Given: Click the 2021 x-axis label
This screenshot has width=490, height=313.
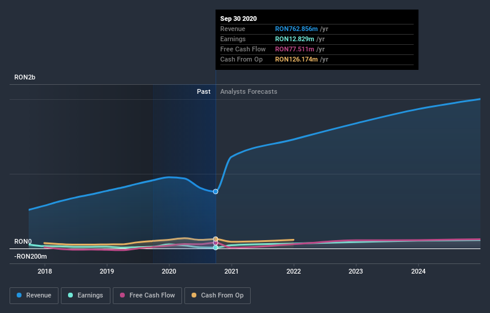Looking at the screenshot, I should coord(231,271).
